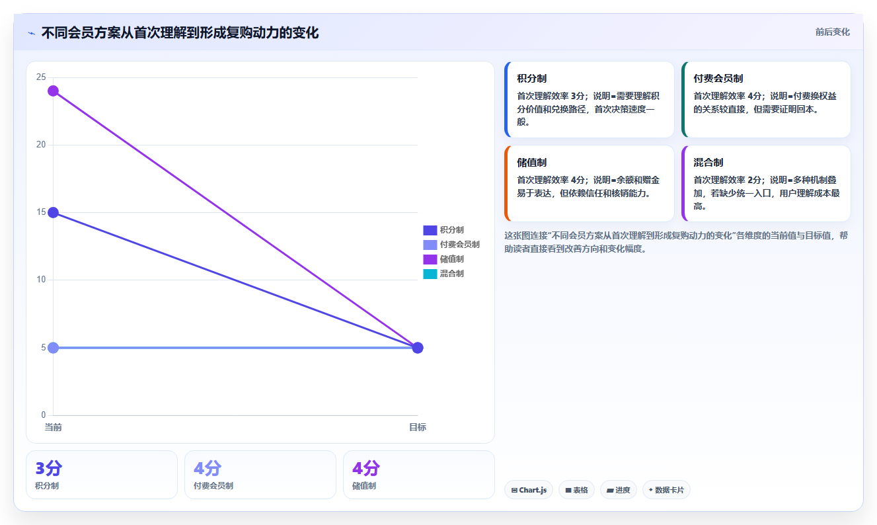Click the paragraph starting 这张图连接
The height and width of the screenshot is (525, 877).
coord(676,242)
